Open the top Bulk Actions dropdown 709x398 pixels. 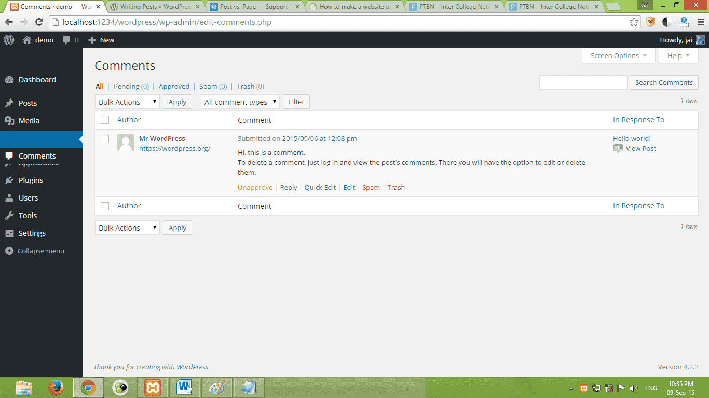(x=127, y=102)
